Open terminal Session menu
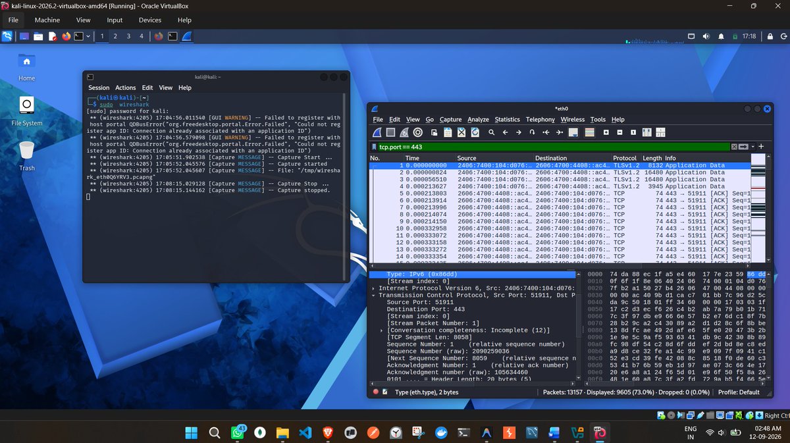 point(99,88)
